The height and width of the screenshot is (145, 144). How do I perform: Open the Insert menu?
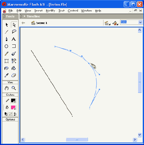point(38,11)
